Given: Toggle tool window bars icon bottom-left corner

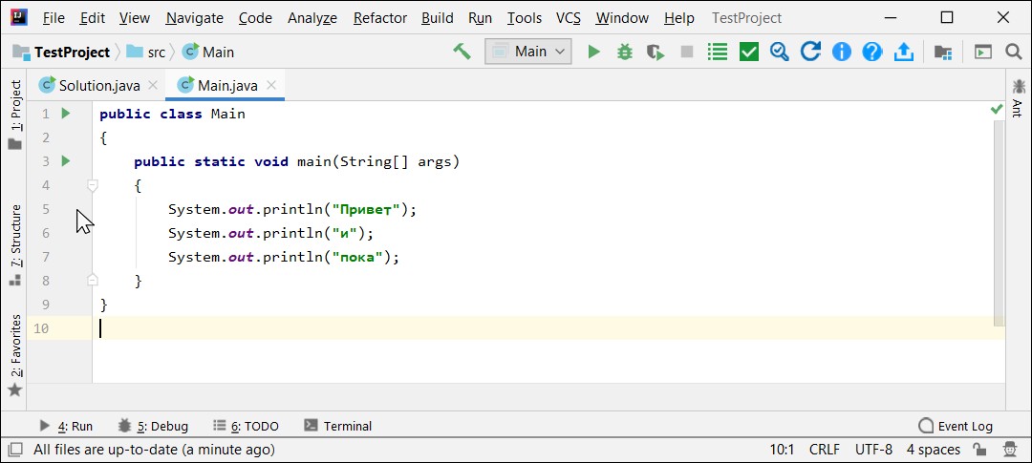Looking at the screenshot, I should [x=14, y=450].
